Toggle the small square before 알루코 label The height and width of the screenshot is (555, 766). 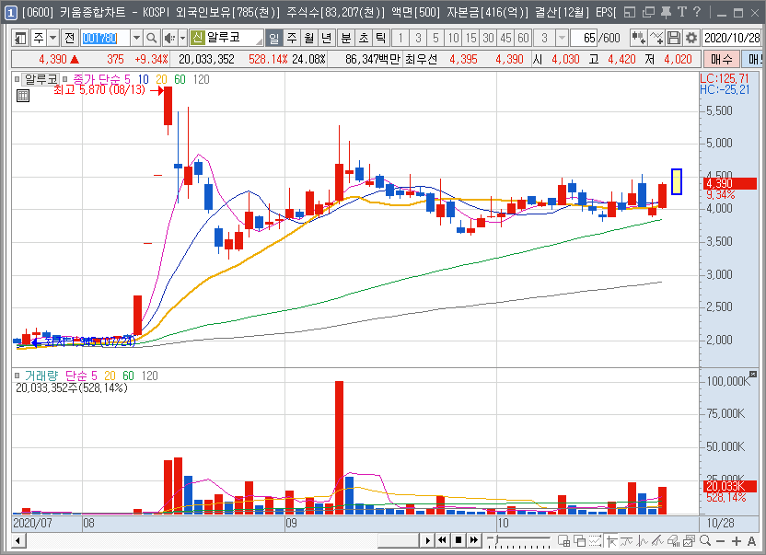click(x=17, y=78)
